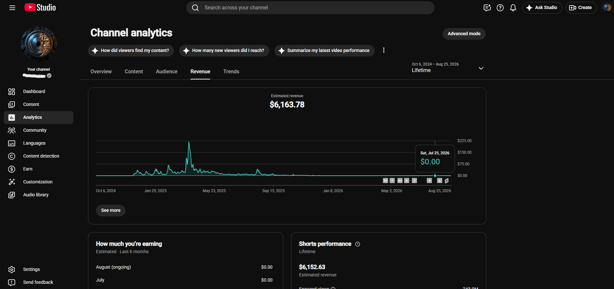
Task: Click the Create button
Action: point(581,8)
